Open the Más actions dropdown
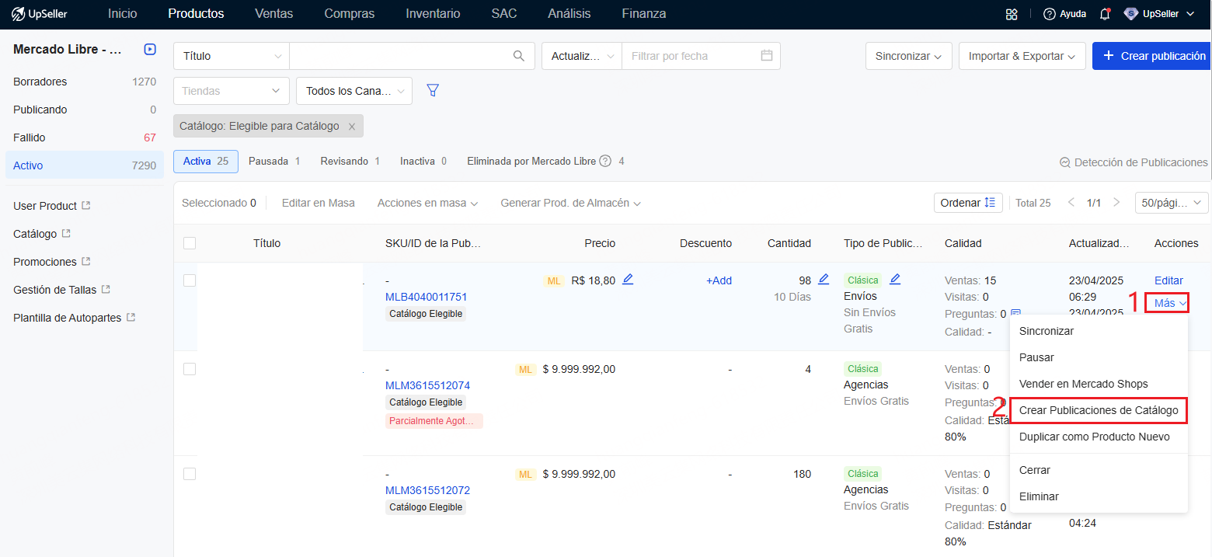This screenshot has height=557, width=1212. coord(1170,303)
